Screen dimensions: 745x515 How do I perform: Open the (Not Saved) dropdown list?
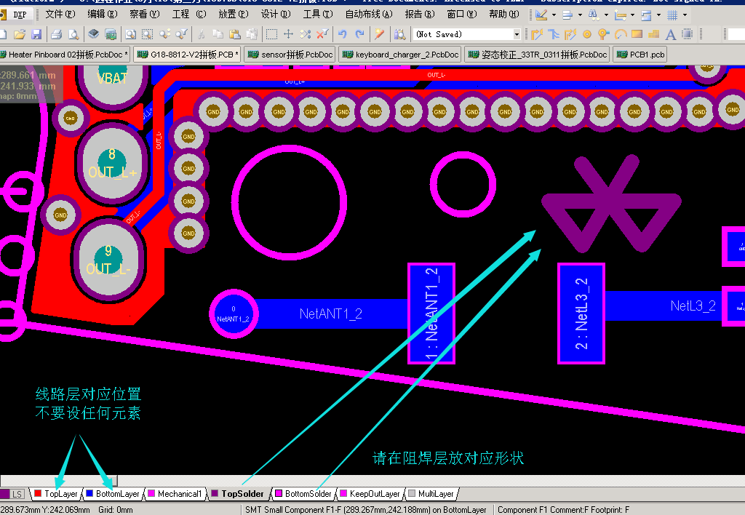pos(517,34)
